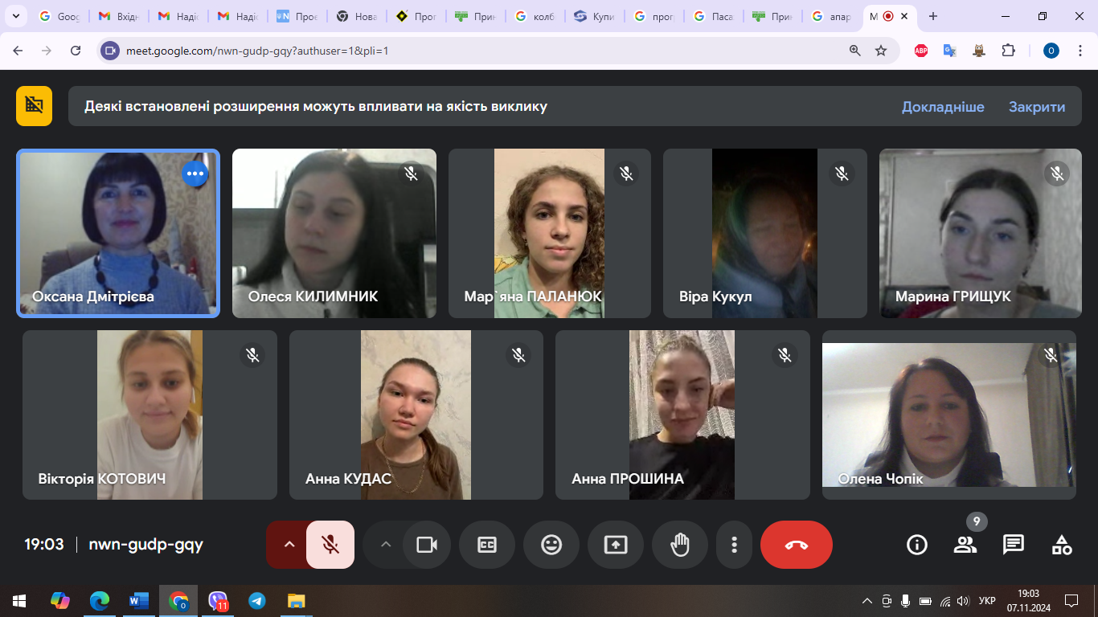The image size is (1098, 617).
Task: Show the participants list
Action: [x=965, y=545]
